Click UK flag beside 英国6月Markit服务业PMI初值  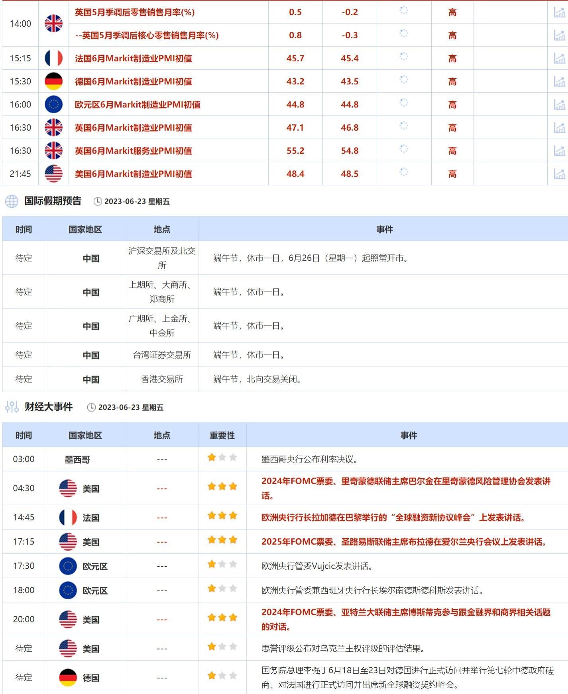point(53,151)
